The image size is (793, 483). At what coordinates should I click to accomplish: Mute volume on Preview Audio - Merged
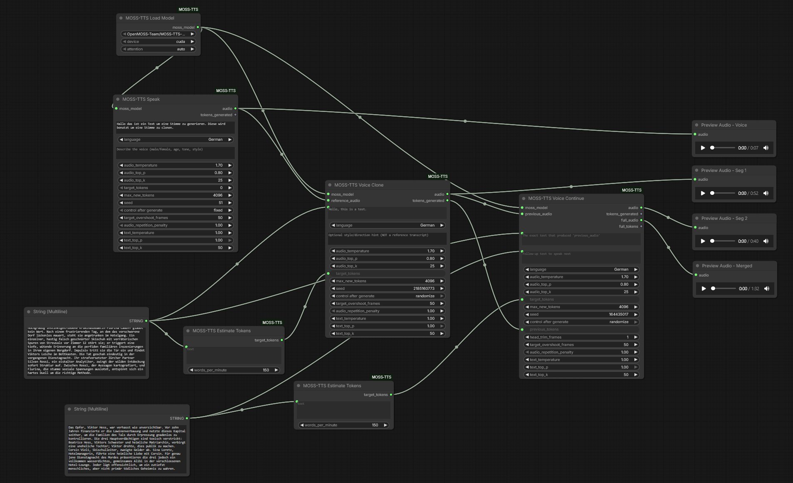(x=767, y=289)
